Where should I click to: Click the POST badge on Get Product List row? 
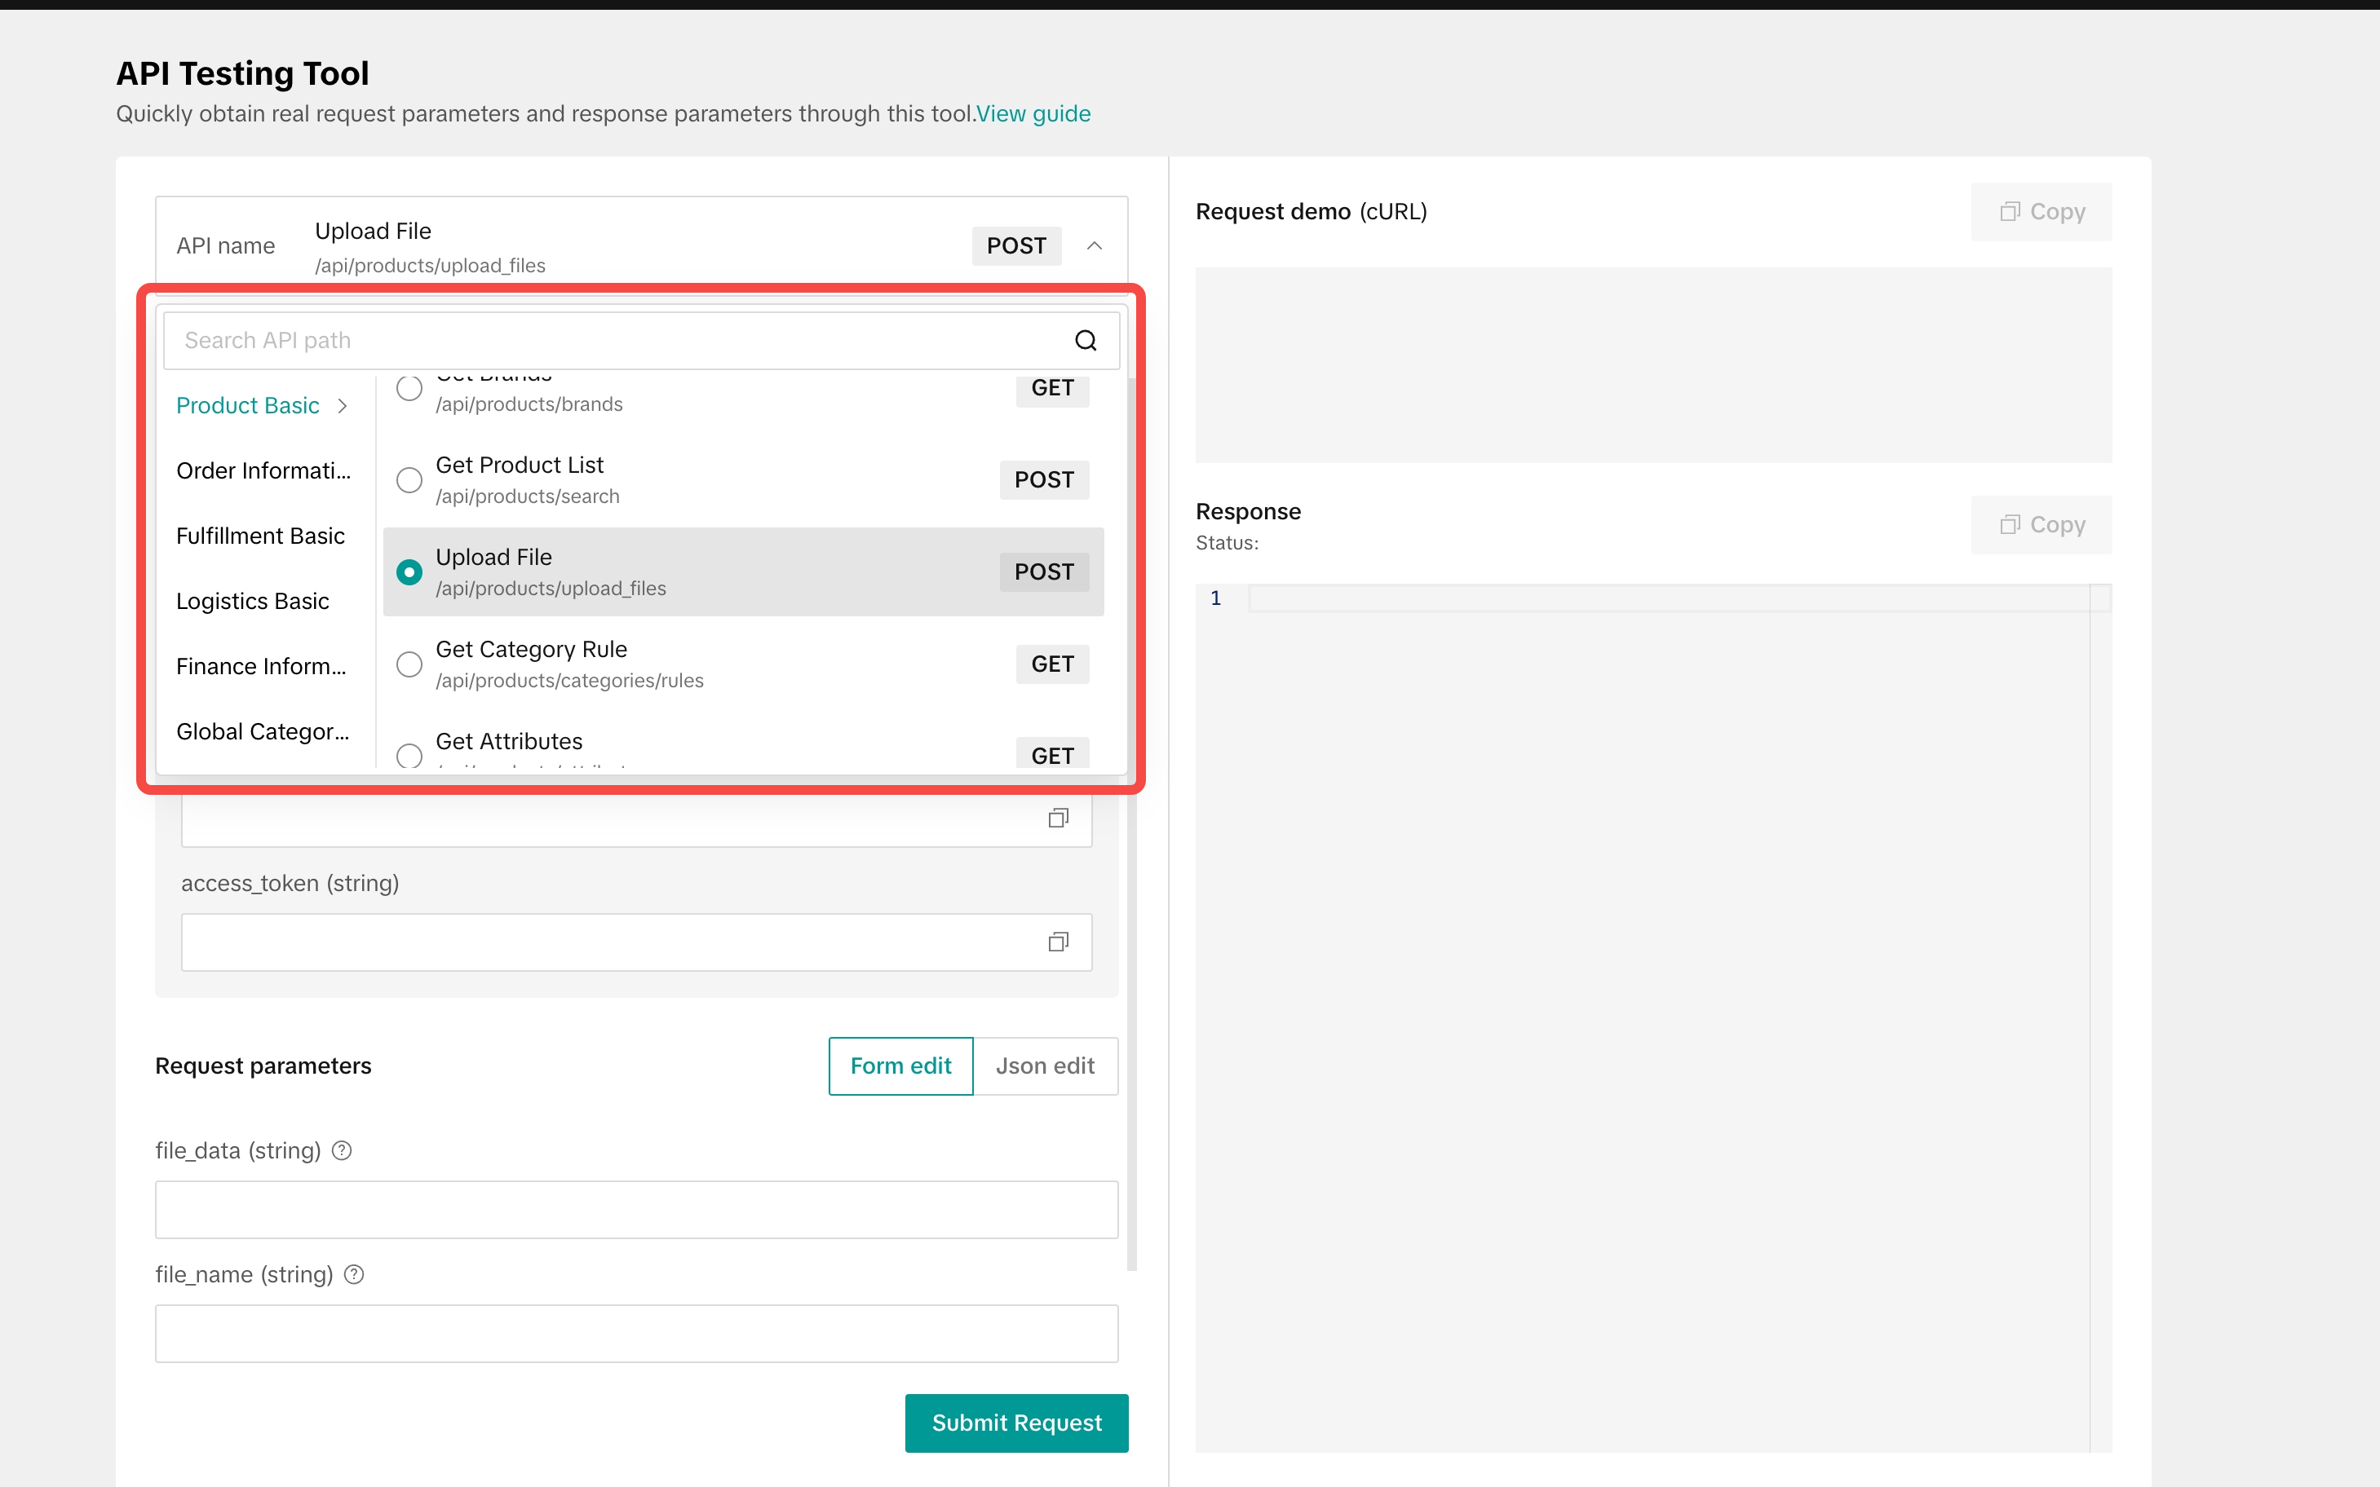pyautogui.click(x=1044, y=480)
